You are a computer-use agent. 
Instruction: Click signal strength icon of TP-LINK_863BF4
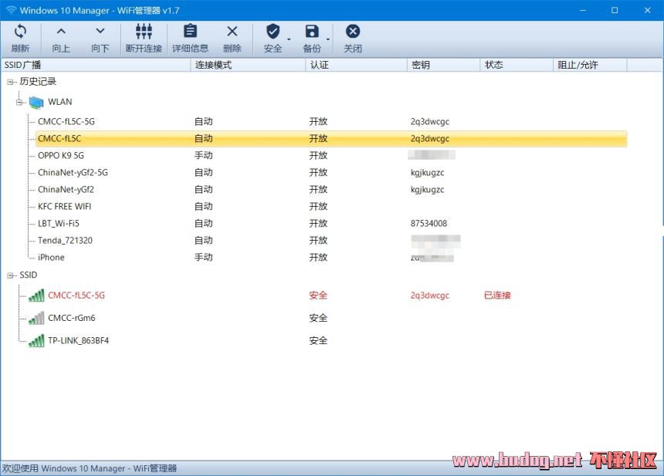pyautogui.click(x=36, y=340)
